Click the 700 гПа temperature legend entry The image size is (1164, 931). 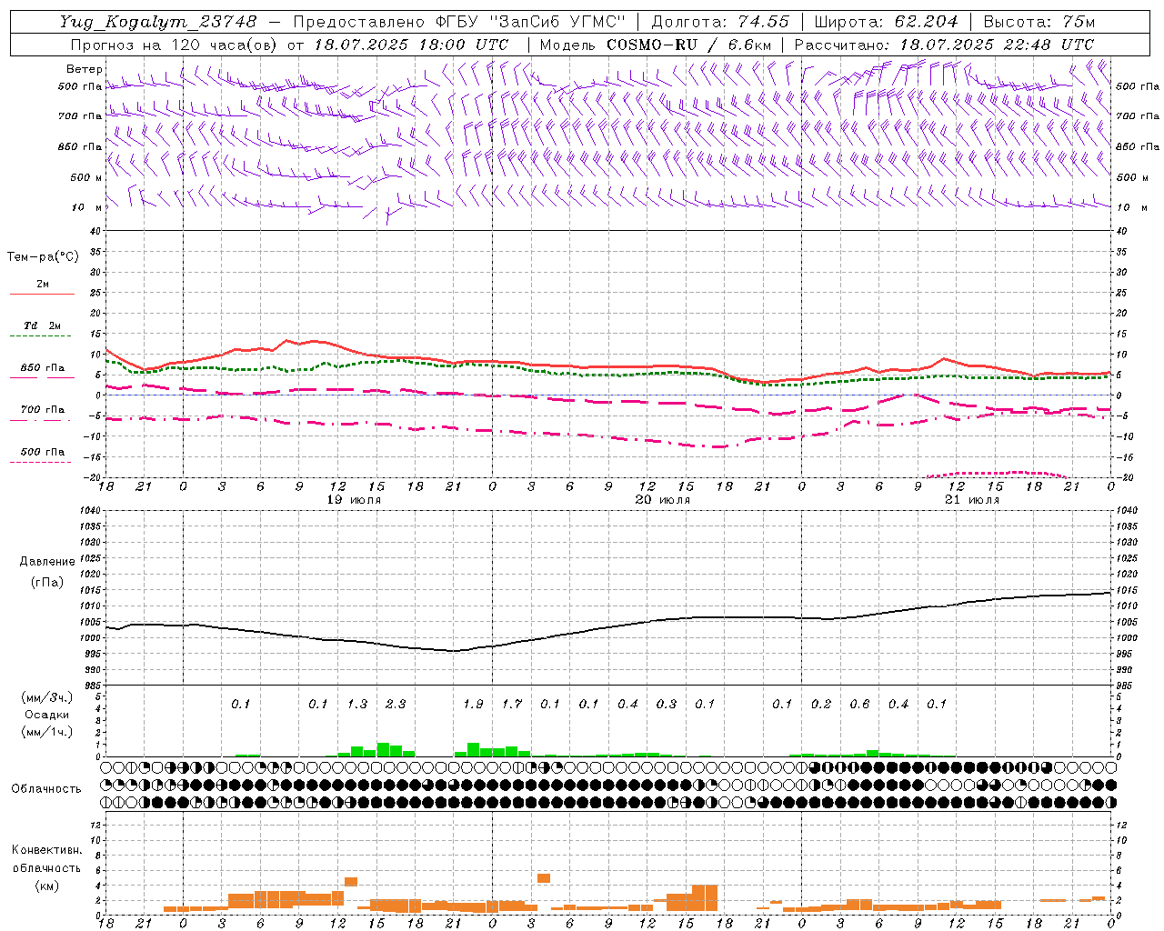(x=43, y=410)
